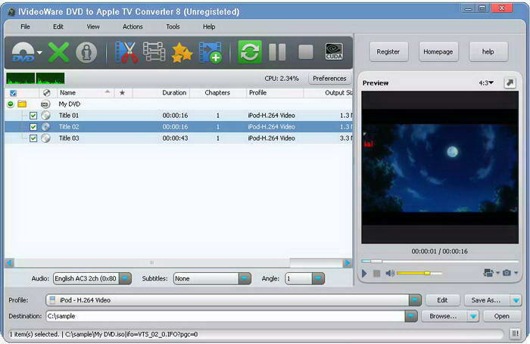Image resolution: width=530 pixels, height=344 pixels.
Task: Toggle the header select-all checkbox
Action: coord(13,93)
